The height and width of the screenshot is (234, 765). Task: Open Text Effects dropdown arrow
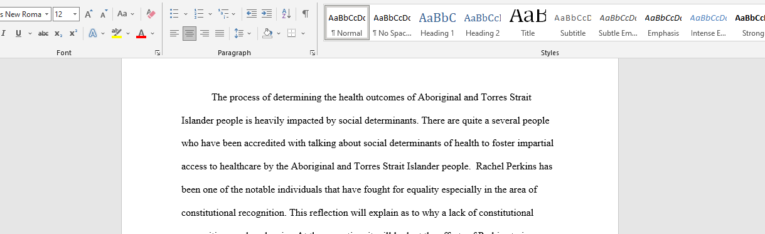(x=103, y=33)
